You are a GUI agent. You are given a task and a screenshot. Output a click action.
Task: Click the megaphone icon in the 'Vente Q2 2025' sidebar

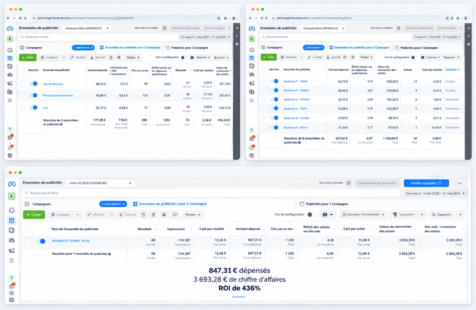click(x=12, y=250)
